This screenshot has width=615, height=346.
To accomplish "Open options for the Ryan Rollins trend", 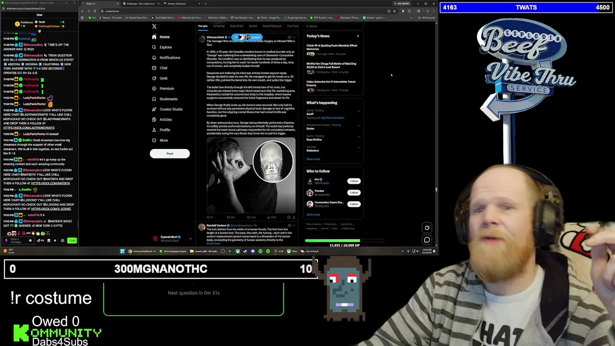I will [x=358, y=136].
